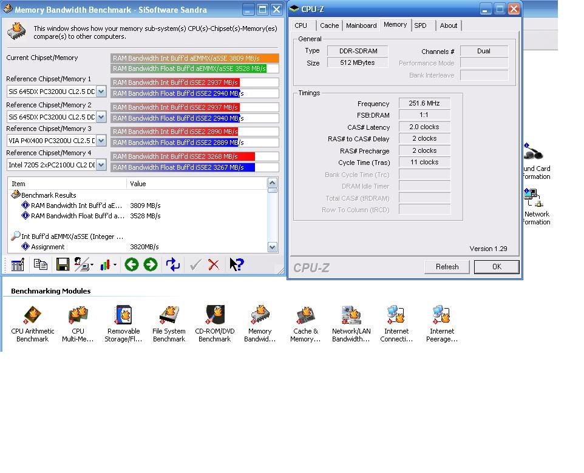Click the Type DDR-SDRAM field
The height and width of the screenshot is (473, 584).
[x=358, y=51]
